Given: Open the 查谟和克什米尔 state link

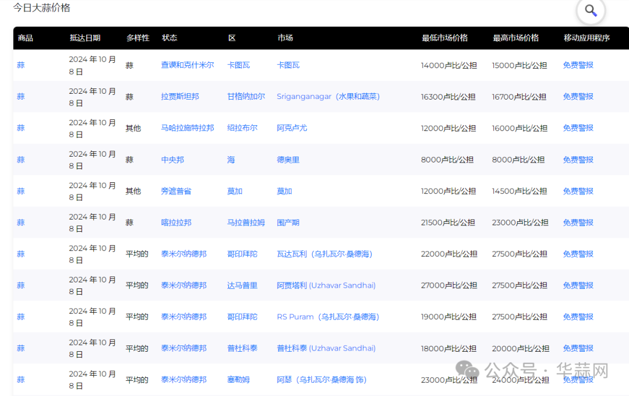Looking at the screenshot, I should point(188,65).
